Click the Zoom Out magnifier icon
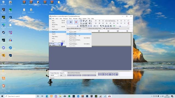175x98 pixels. pyautogui.click(x=103, y=26)
